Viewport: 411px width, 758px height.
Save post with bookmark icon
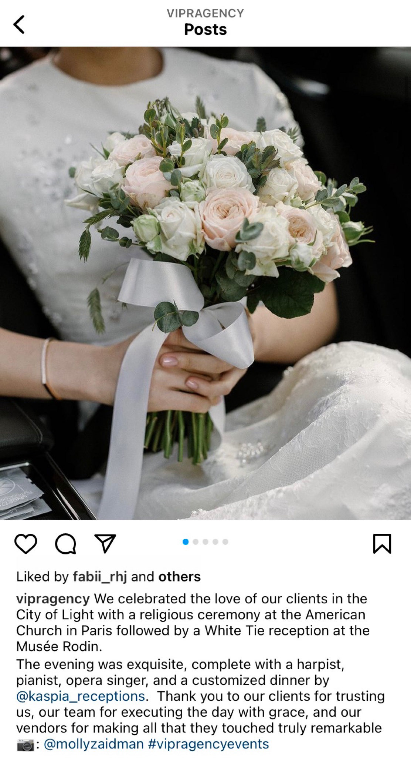click(x=382, y=543)
